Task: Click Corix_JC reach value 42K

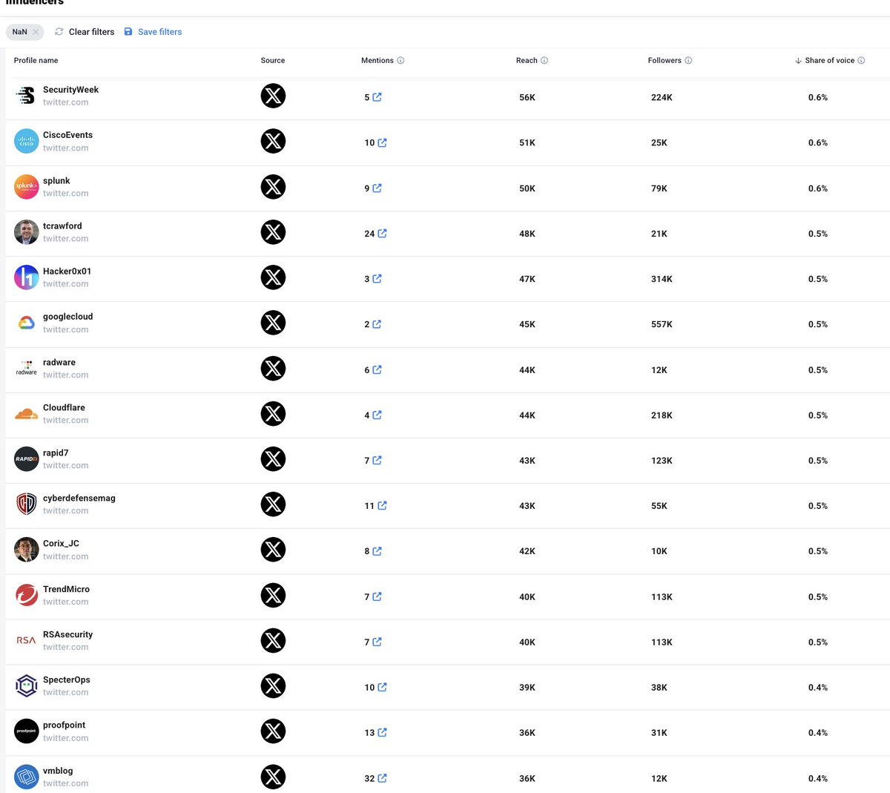Action: [x=527, y=551]
